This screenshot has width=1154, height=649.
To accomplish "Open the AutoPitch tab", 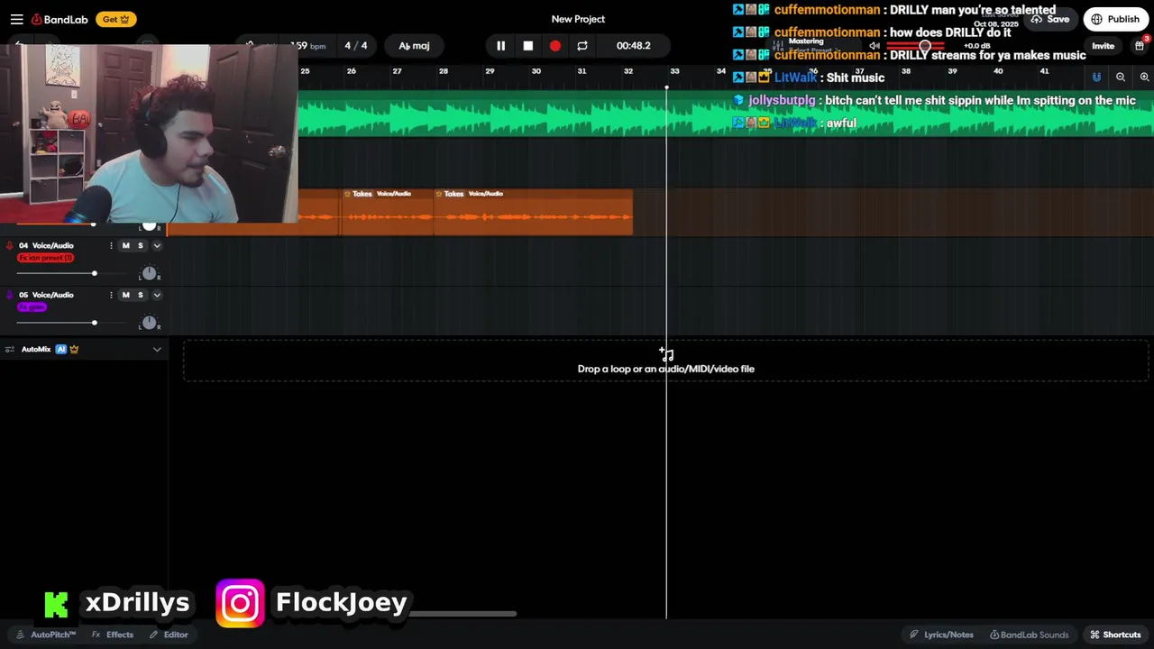I will point(46,635).
